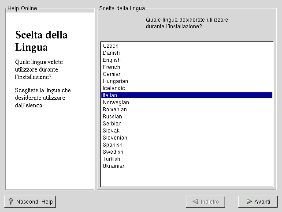Select Czech from the language list
Image resolution: width=282 pixels, height=212 pixels.
(111, 46)
